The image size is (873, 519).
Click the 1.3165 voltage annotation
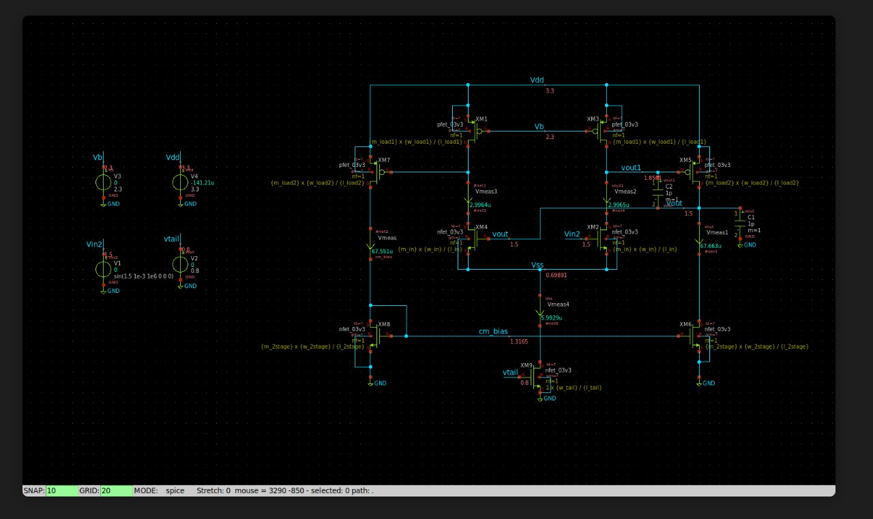pyautogui.click(x=518, y=341)
